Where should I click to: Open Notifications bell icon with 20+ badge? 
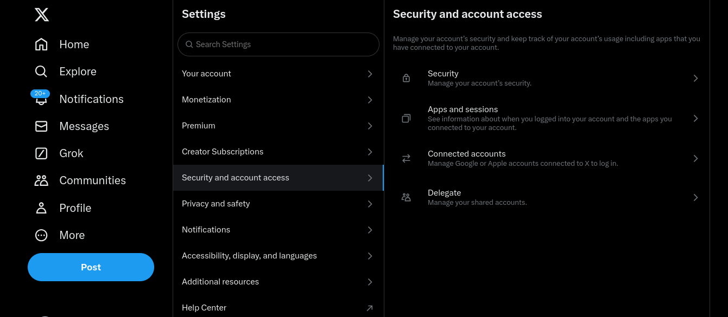tap(41, 99)
